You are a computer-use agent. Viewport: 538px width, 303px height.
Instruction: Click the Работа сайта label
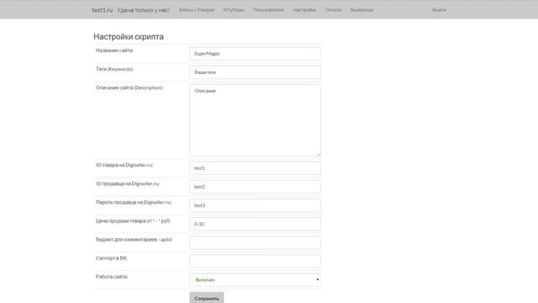pos(112,276)
